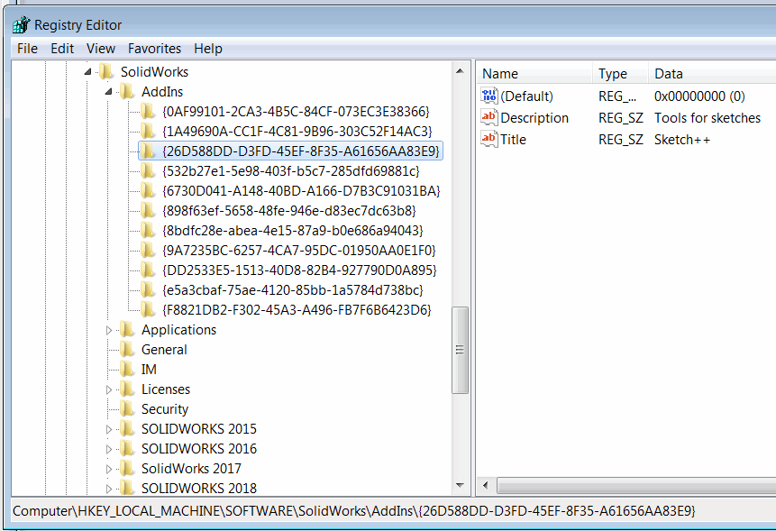Expand the SOLIDWORKS 2015 key
This screenshot has width=776, height=531.
click(x=109, y=429)
